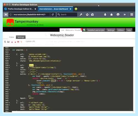Open the Installed userscripts tab
Image resolution: width=138 pixels, height=116 pixels.
[96, 30]
